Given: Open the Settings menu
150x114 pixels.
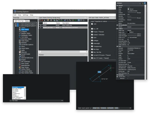Looking at the screenshot, I should point(25,15).
